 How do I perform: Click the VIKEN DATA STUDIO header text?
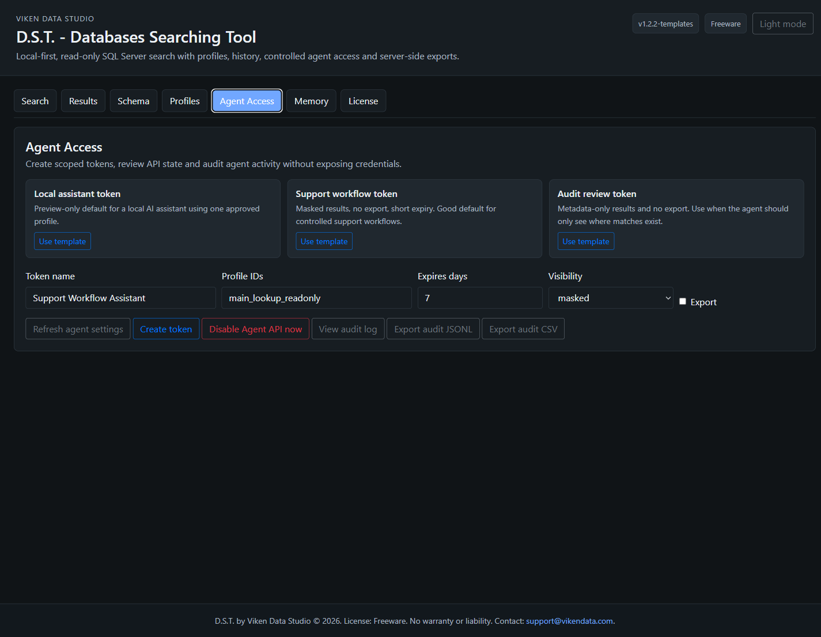pos(55,19)
